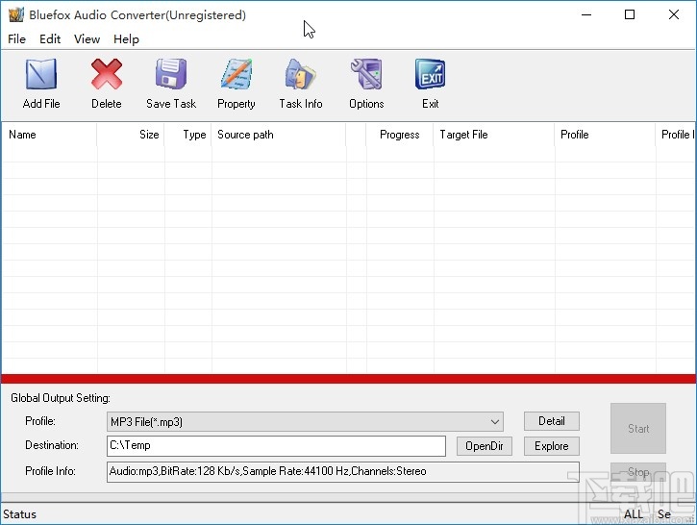Viewport: 697px width, 525px height.
Task: Click the Profile Info text field
Action: [x=342, y=472]
